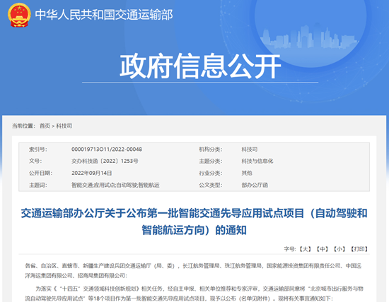The image size is (389, 302).
Task: Click 部办公厅函 document type value
Action: click(x=255, y=185)
